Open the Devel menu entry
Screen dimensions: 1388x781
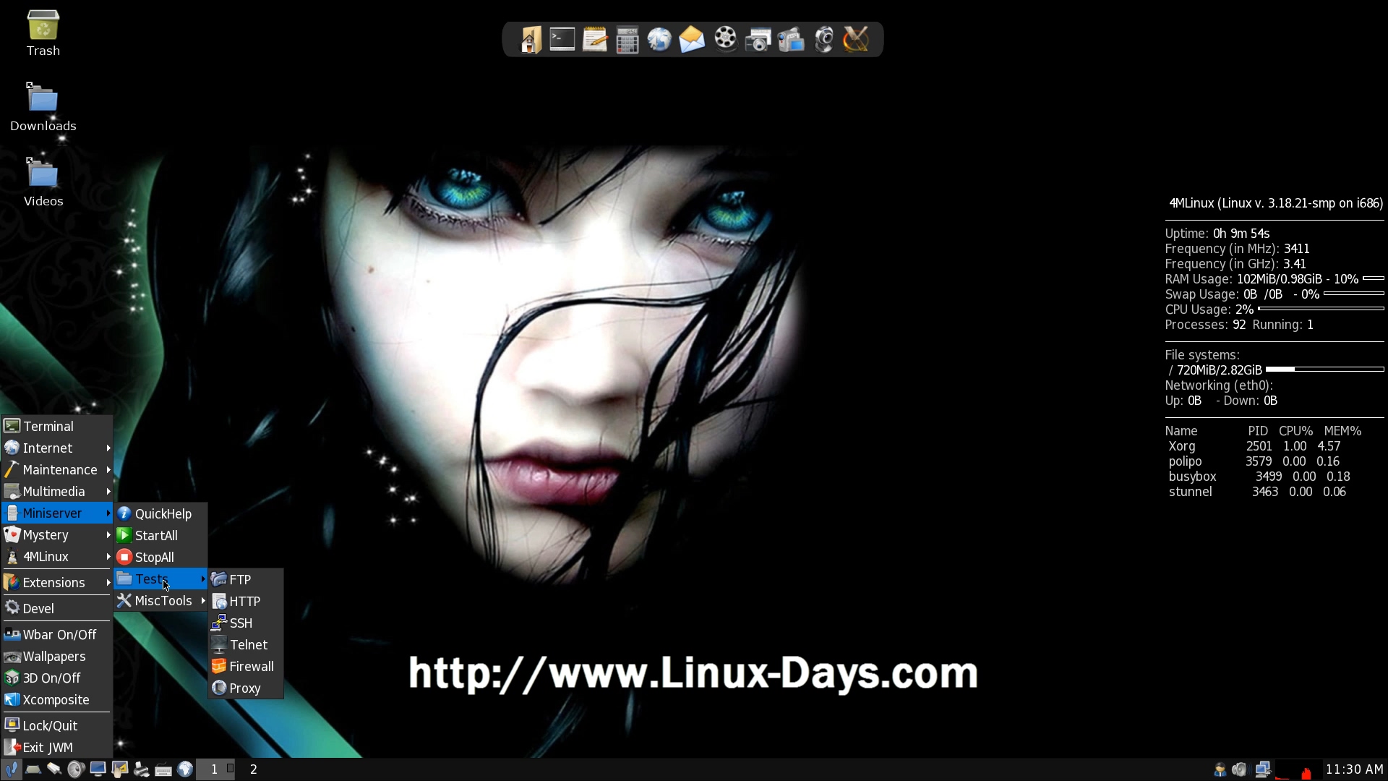(57, 609)
